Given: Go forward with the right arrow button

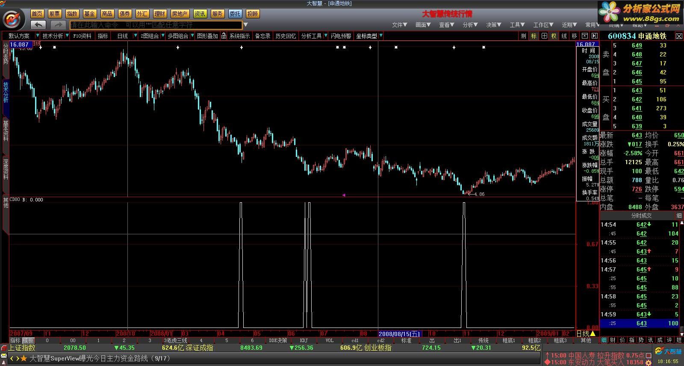Looking at the screenshot, I should tap(58, 25).
